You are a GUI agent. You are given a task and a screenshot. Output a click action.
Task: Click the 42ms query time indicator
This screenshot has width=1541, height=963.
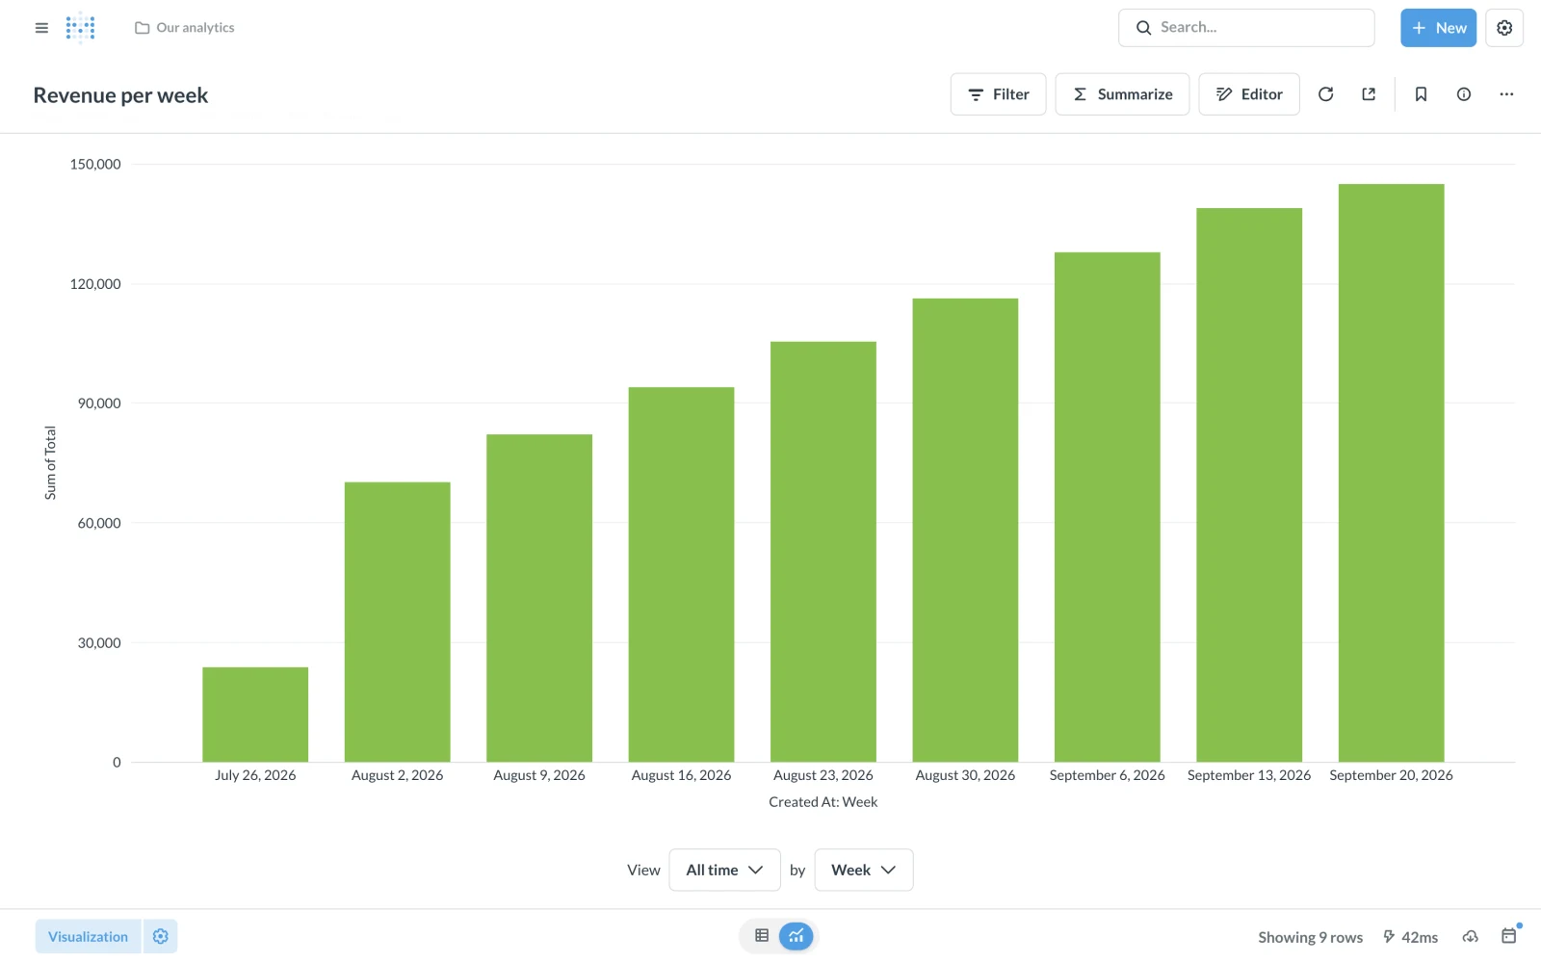1411,937
